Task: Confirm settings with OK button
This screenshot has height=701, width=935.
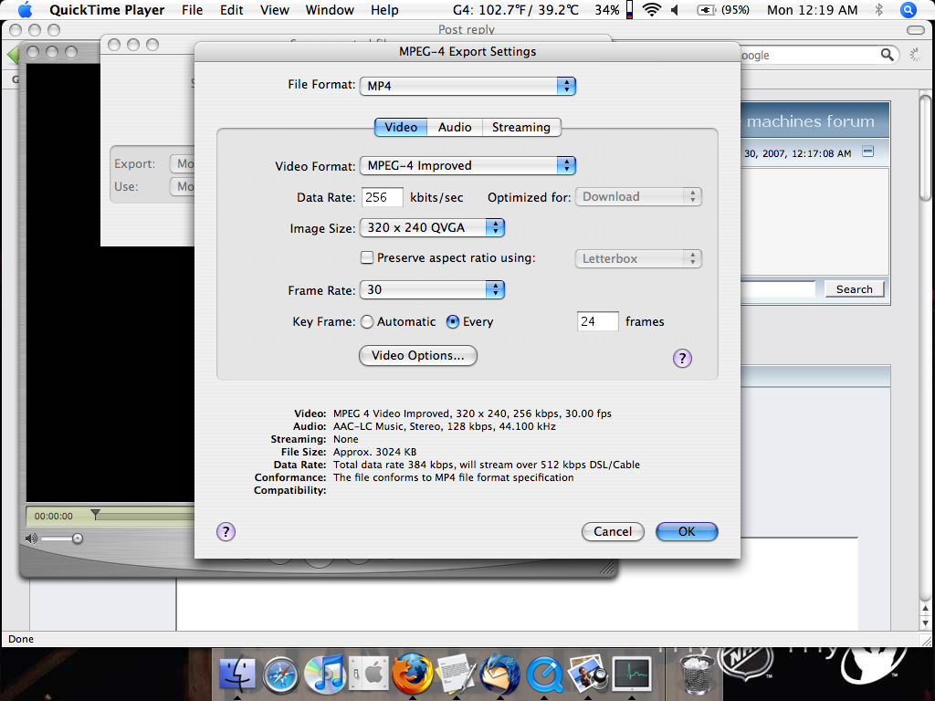Action: (x=687, y=532)
